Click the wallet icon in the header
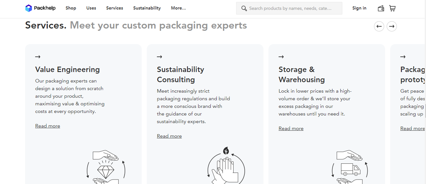The width and height of the screenshot is (426, 184). point(381,8)
